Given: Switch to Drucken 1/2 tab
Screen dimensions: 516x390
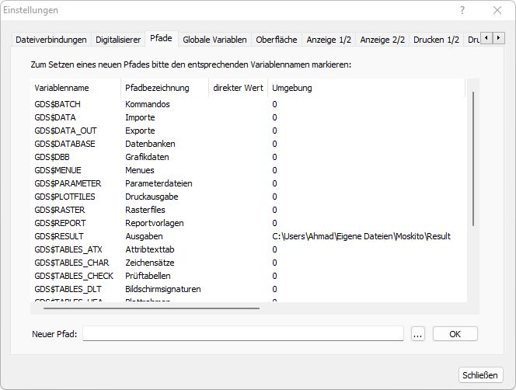Looking at the screenshot, I should pyautogui.click(x=436, y=40).
